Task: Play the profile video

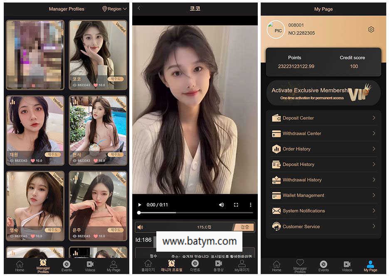Action: tap(140, 205)
